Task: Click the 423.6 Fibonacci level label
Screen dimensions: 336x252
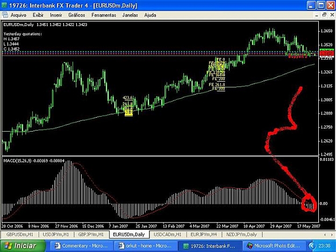Action: (x=127, y=98)
